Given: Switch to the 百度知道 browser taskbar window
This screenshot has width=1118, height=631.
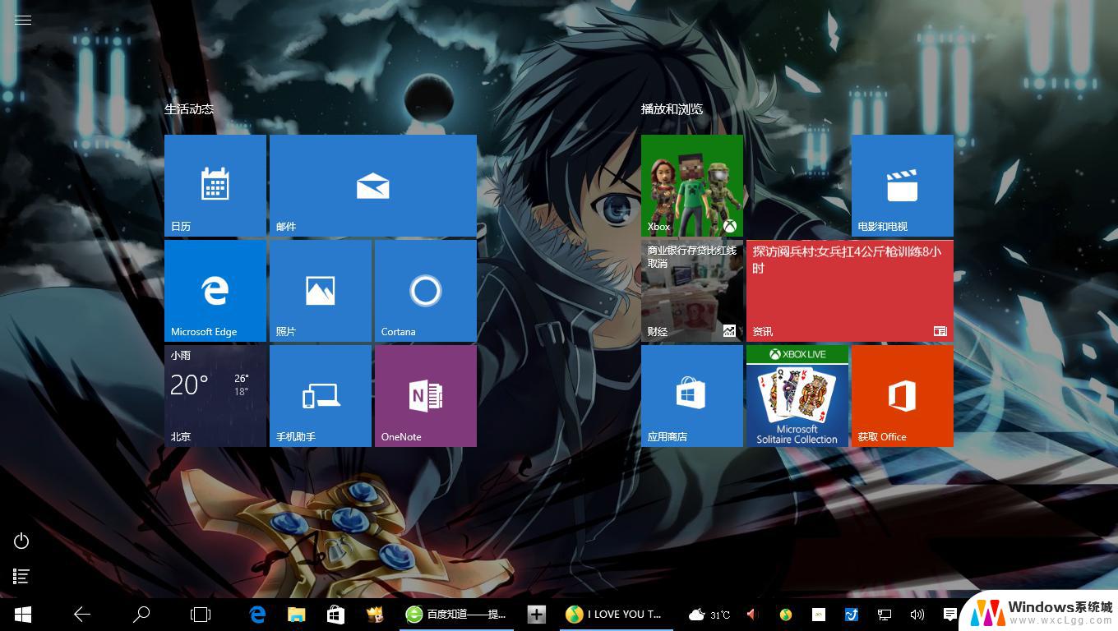Looking at the screenshot, I should point(457,614).
